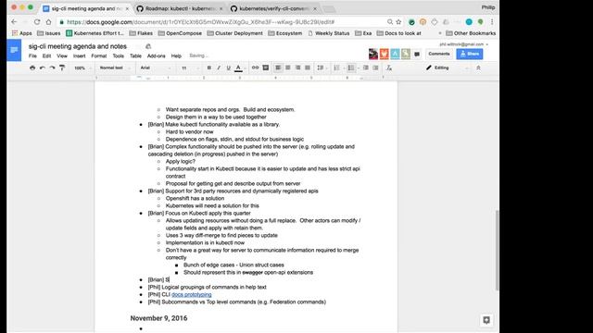Image resolution: width=593 pixels, height=333 pixels.
Task: Click the Comments button
Action: [x=439, y=54]
